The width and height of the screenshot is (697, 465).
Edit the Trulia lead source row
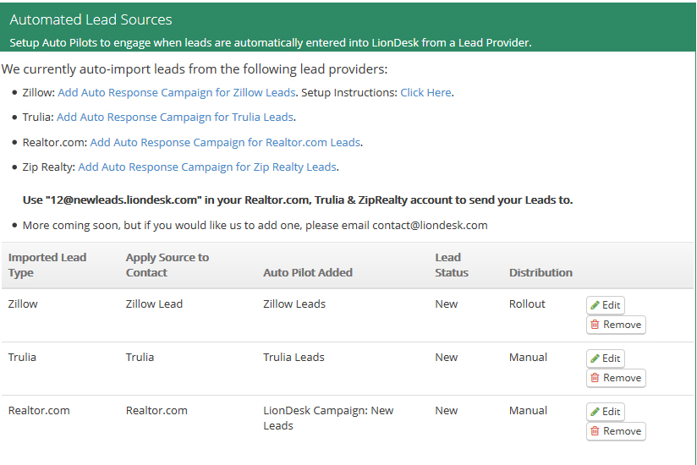tap(606, 358)
